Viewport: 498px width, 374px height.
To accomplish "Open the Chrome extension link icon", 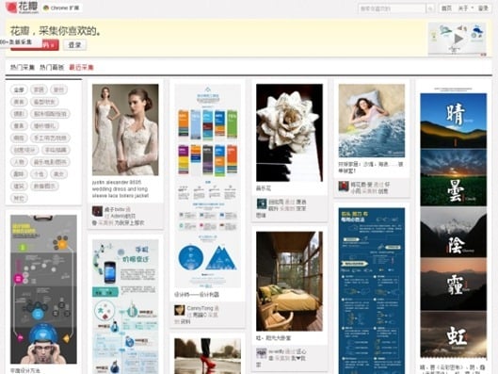I will [x=46, y=8].
